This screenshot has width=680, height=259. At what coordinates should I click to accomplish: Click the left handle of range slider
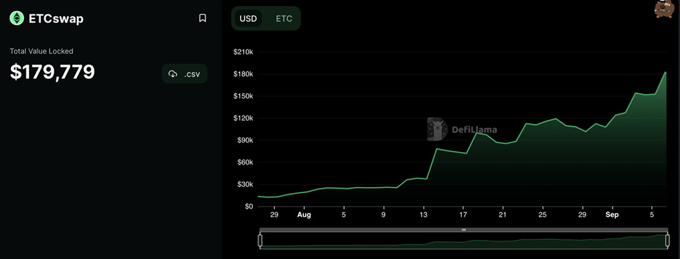(260, 241)
